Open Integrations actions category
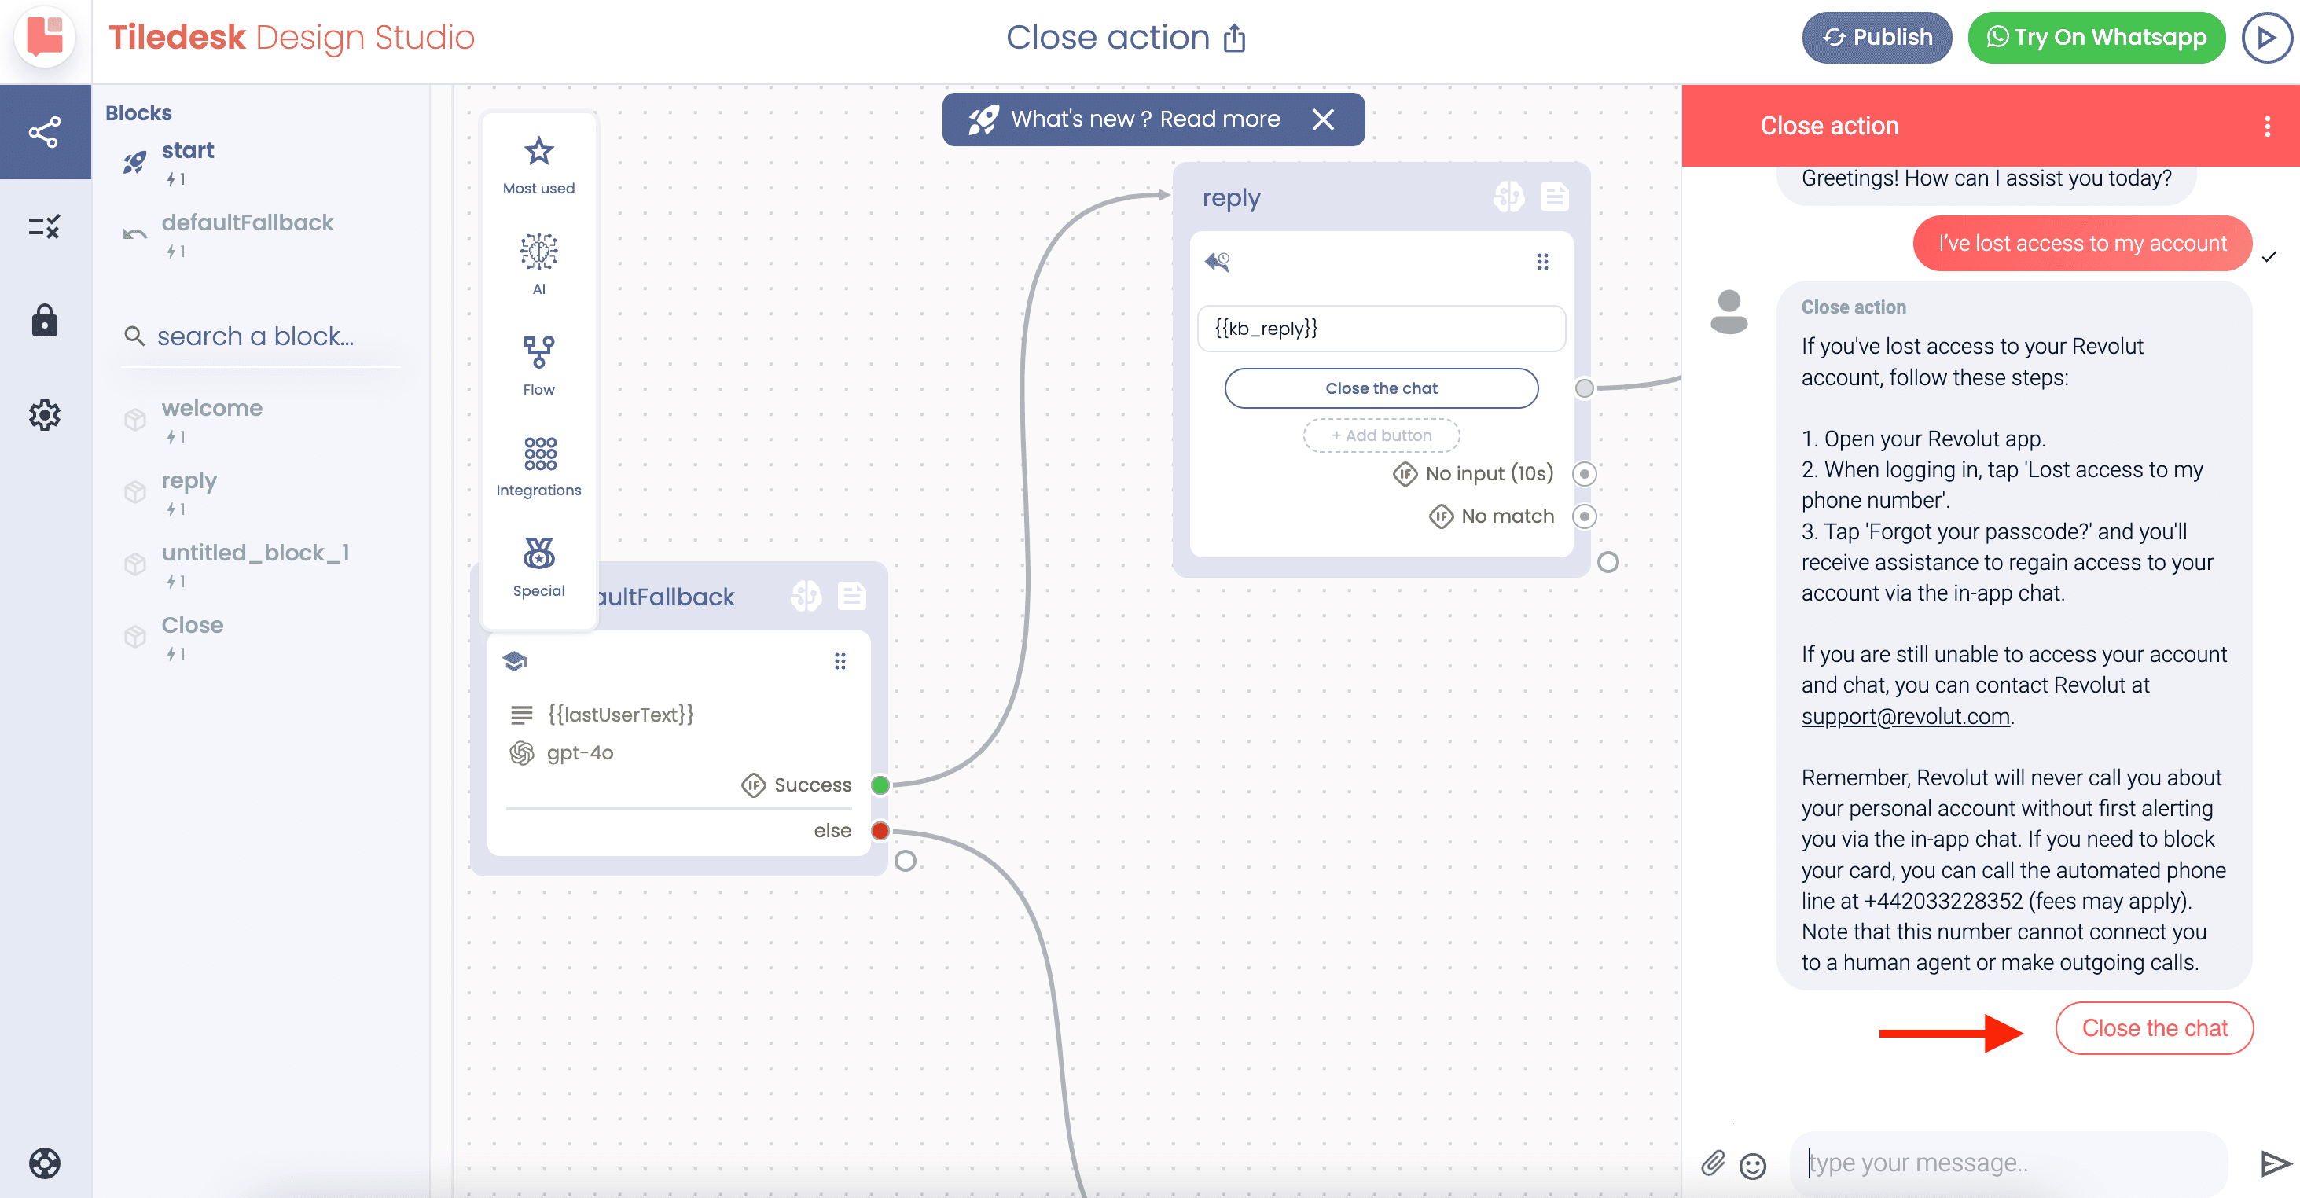The height and width of the screenshot is (1198, 2300). click(x=538, y=466)
